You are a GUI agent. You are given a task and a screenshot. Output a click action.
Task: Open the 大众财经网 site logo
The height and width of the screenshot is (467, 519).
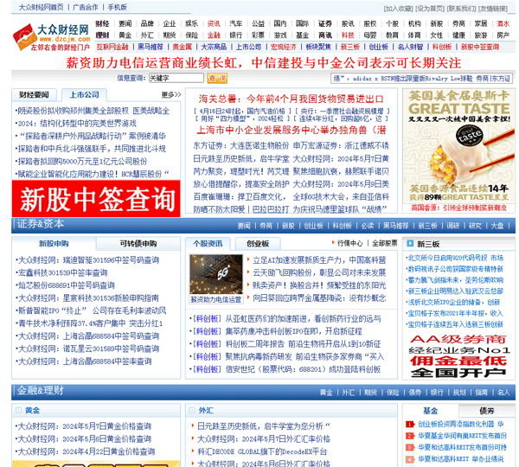click(x=51, y=37)
